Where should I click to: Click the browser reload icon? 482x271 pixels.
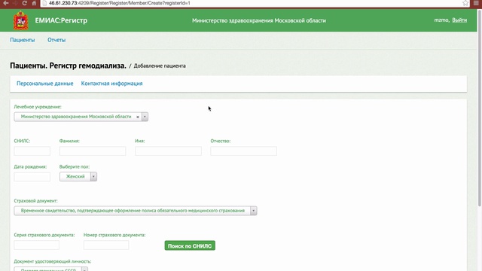[x=25, y=3]
